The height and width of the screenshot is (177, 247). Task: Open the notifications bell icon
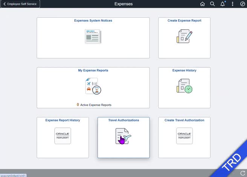(223, 4)
